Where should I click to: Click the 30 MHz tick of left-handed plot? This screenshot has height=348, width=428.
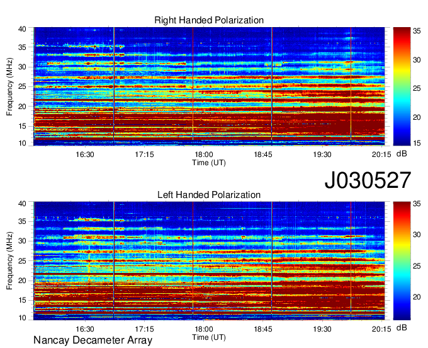click(22, 241)
